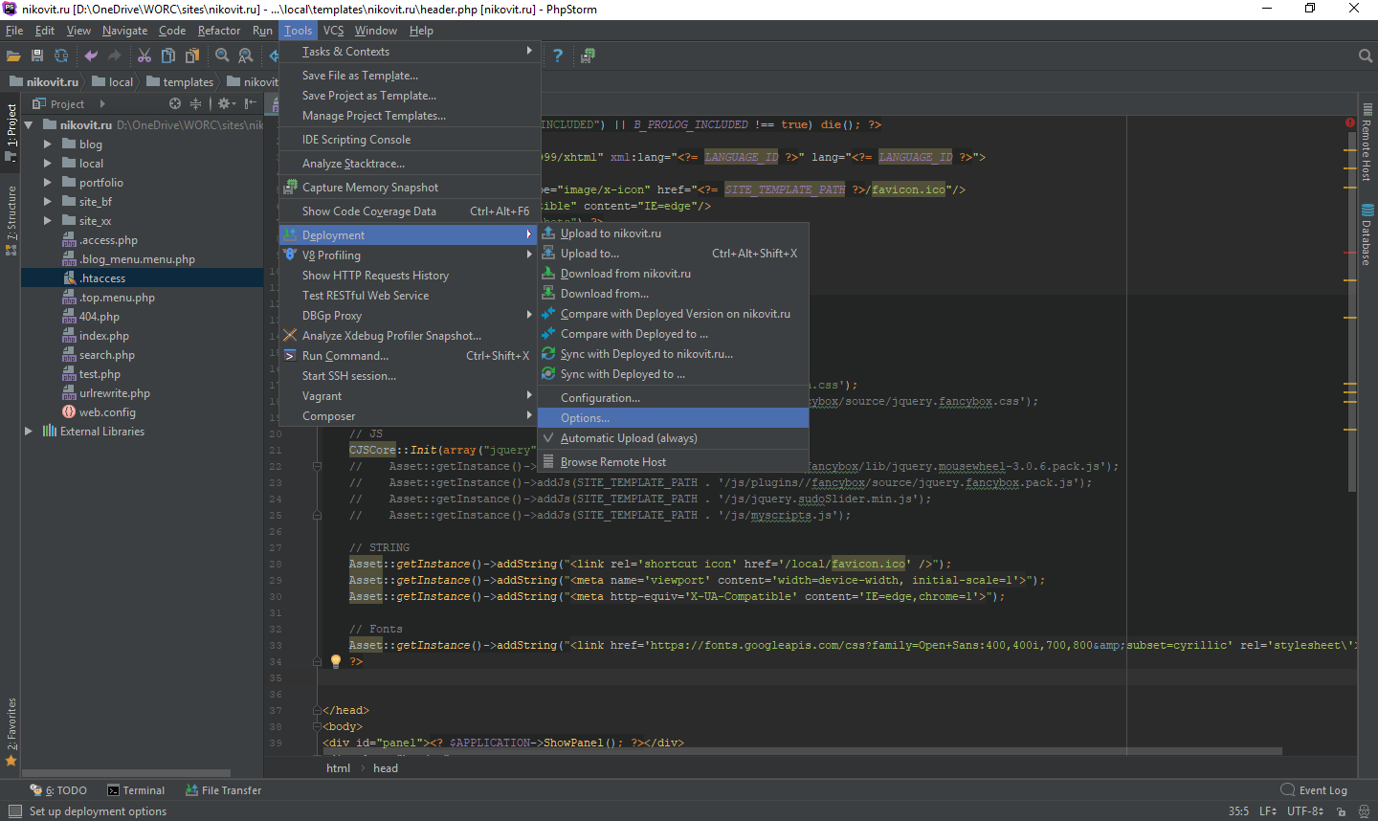Open the Terminal tool window

click(x=136, y=790)
